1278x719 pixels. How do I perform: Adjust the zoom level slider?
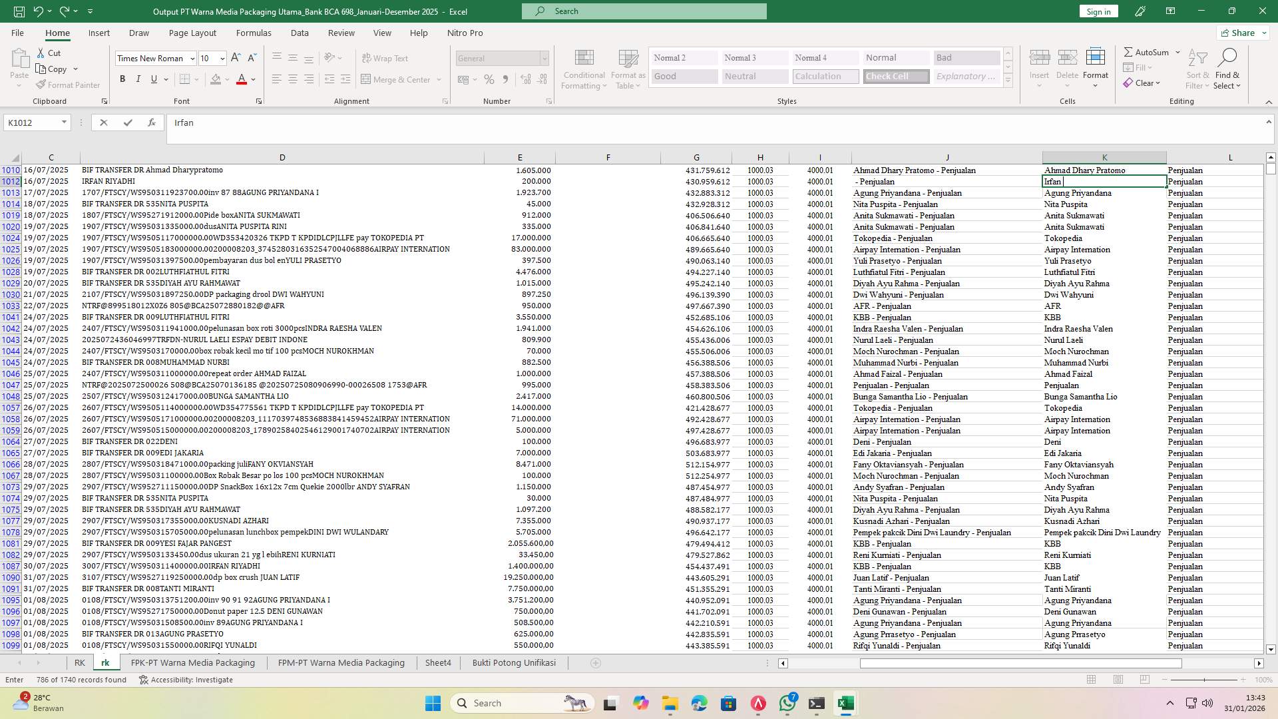coord(1206,680)
